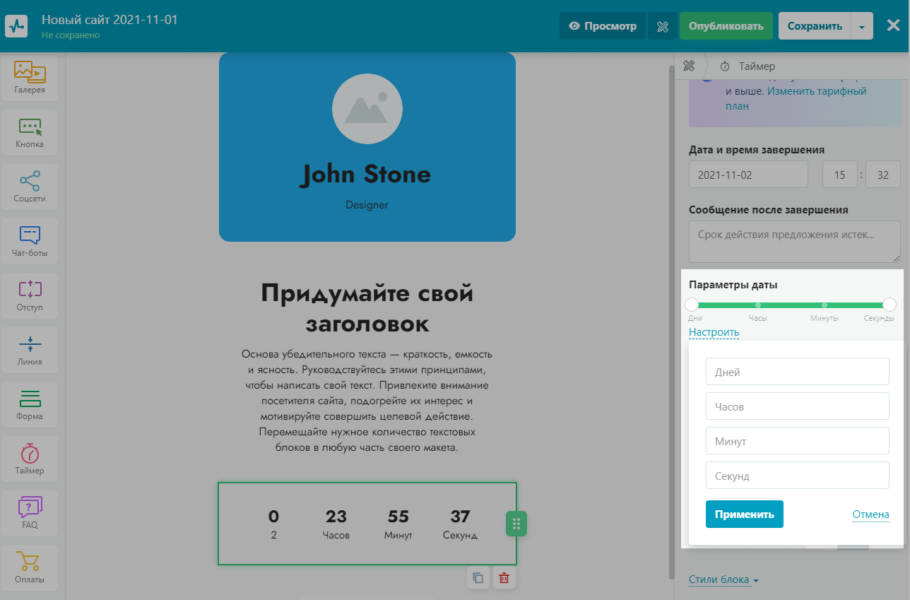Add the FAQ widget
The width and height of the screenshot is (910, 600).
(x=30, y=512)
